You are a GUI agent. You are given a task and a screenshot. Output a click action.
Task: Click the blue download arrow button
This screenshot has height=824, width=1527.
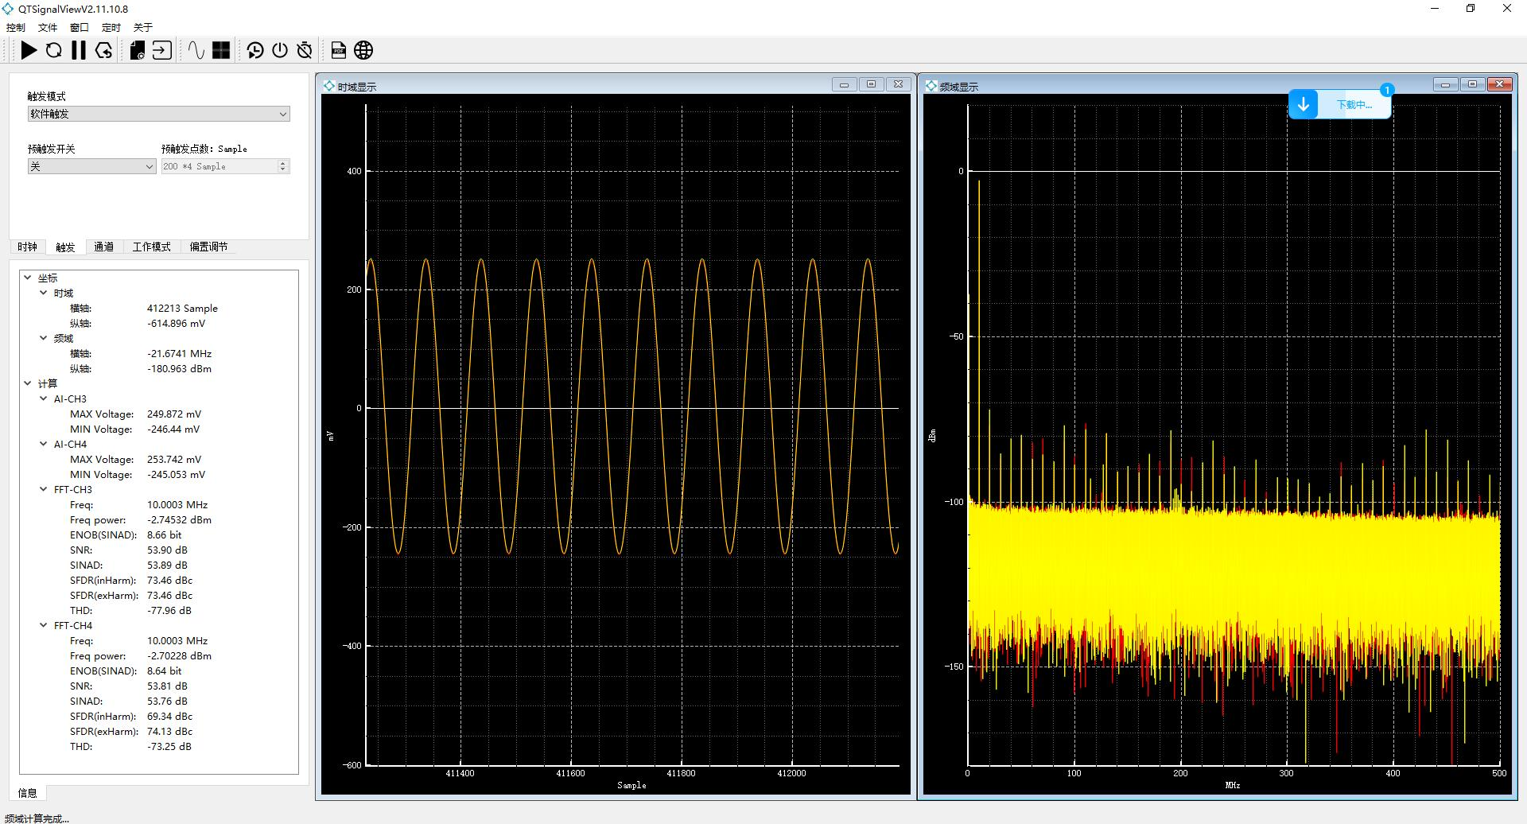click(1303, 104)
